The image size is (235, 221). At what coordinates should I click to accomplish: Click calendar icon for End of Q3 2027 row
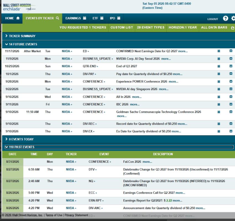tap(219, 66)
